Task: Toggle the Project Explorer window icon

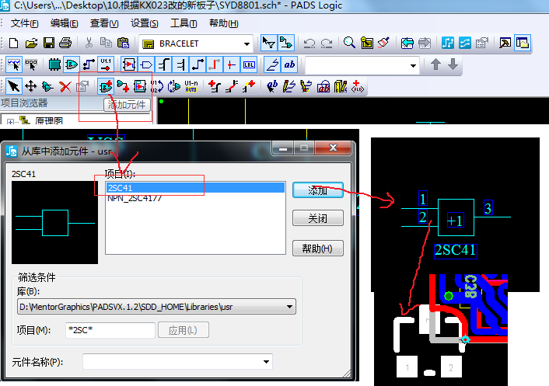Action: click(523, 43)
